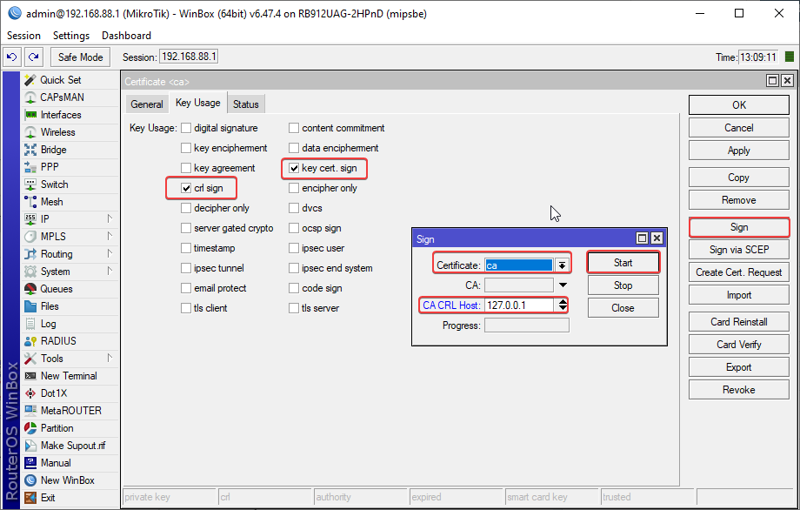Select Key Usage tab
Image resolution: width=800 pixels, height=510 pixels.
tap(198, 102)
